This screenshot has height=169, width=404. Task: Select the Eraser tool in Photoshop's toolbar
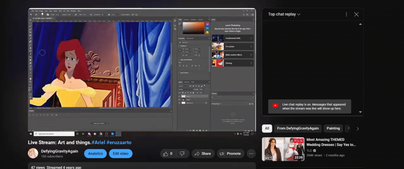30,54
